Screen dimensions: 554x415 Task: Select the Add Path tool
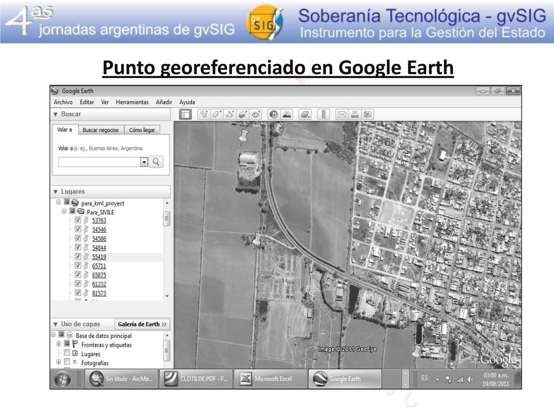point(229,115)
